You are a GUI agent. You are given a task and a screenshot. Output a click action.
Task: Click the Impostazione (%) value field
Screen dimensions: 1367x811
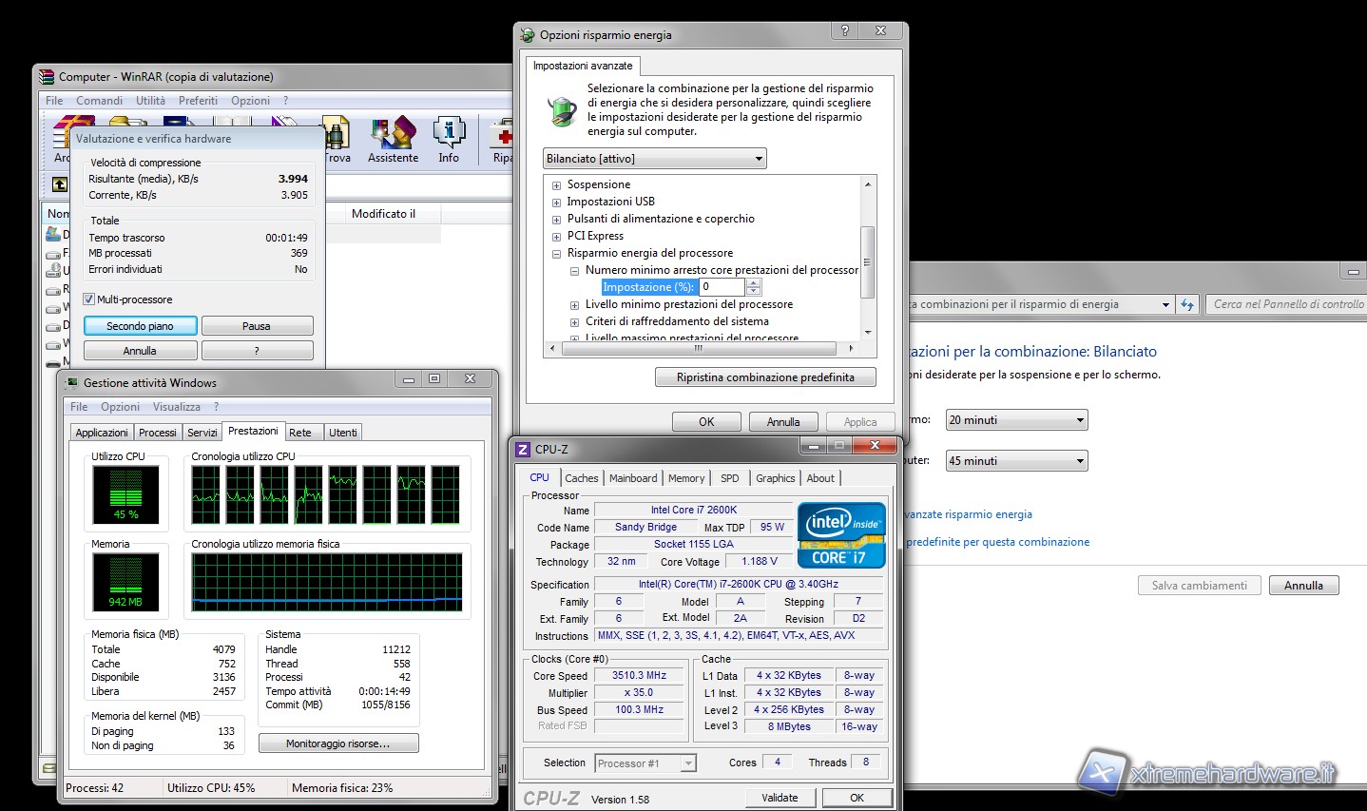pyautogui.click(x=722, y=287)
